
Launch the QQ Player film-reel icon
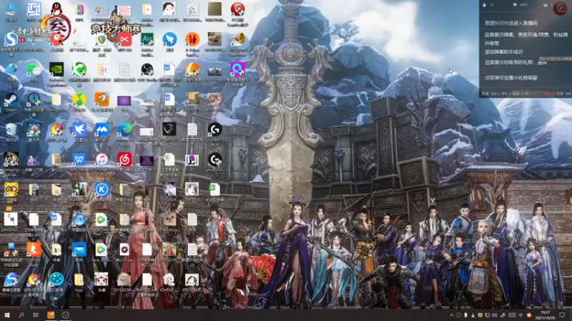[56, 280]
